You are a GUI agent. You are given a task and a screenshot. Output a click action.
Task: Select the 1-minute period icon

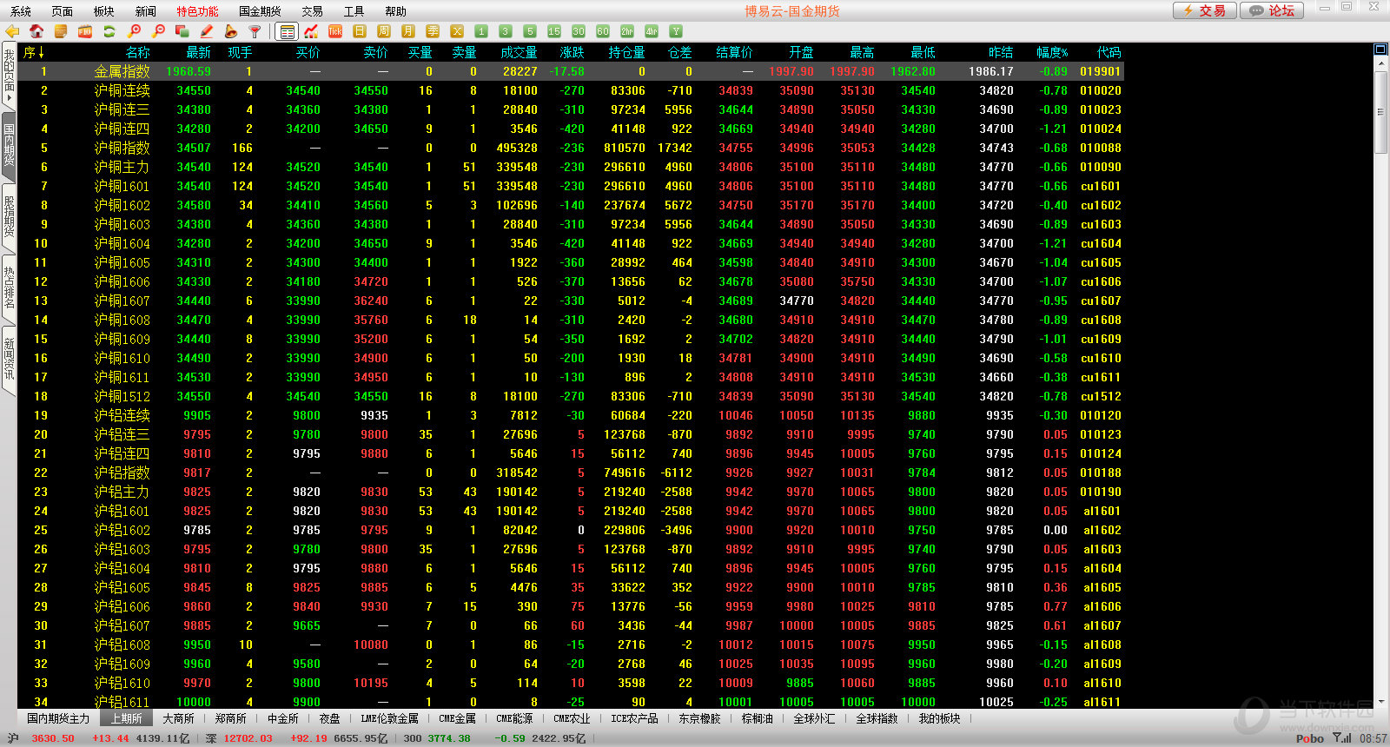[481, 31]
